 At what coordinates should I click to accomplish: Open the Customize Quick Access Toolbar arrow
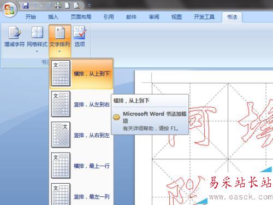(x=89, y=5)
